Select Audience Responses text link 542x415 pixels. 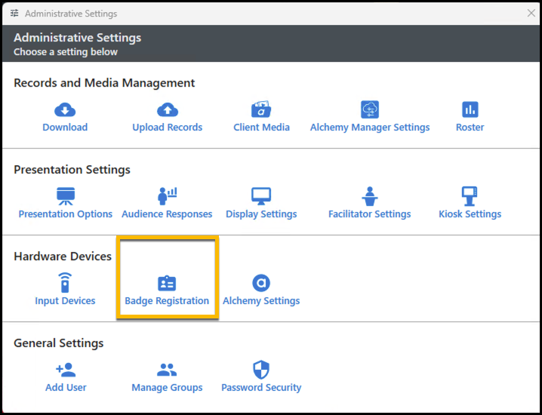coord(167,214)
